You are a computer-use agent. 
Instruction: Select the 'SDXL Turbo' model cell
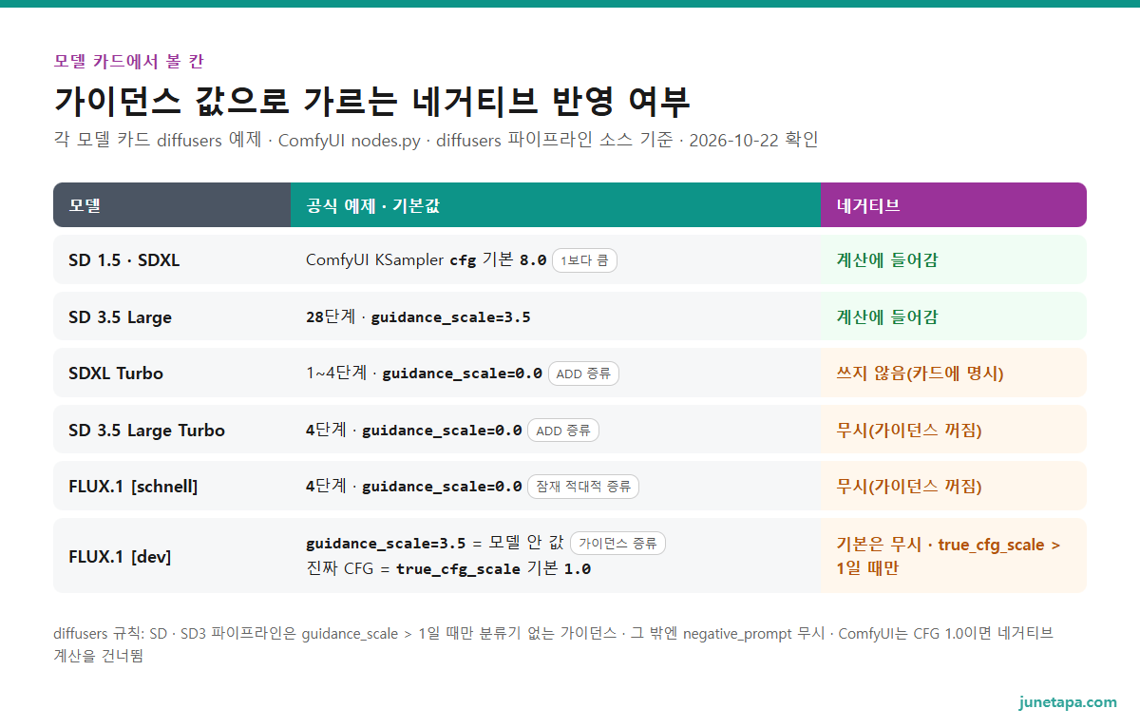(x=172, y=374)
